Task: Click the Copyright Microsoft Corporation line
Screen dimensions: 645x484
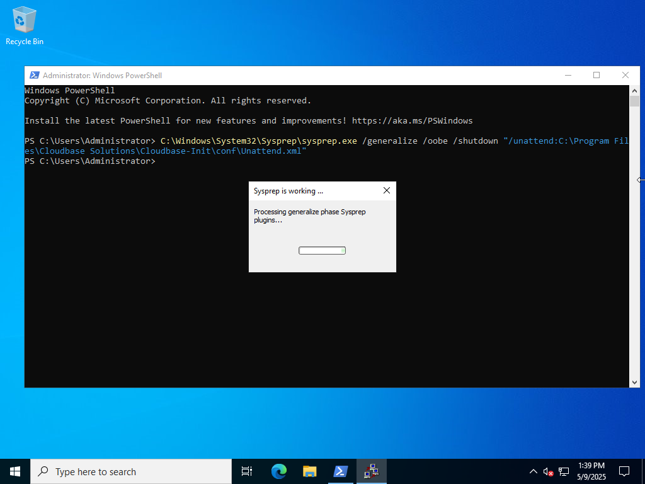Action: coord(168,100)
